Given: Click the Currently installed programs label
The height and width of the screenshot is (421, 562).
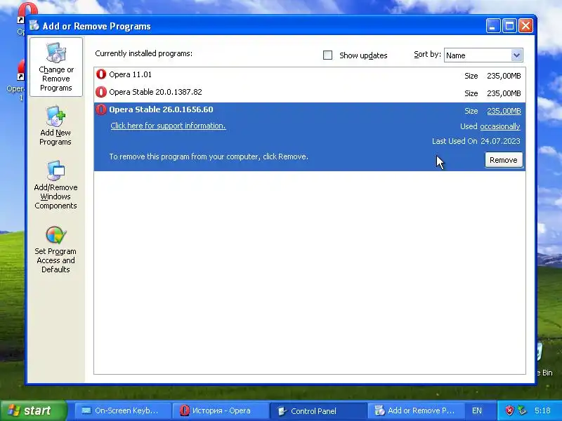Looking at the screenshot, I should click(x=144, y=53).
